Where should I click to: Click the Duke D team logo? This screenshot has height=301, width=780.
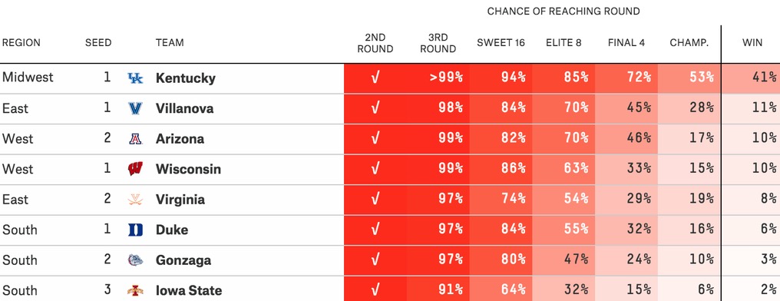(135, 230)
